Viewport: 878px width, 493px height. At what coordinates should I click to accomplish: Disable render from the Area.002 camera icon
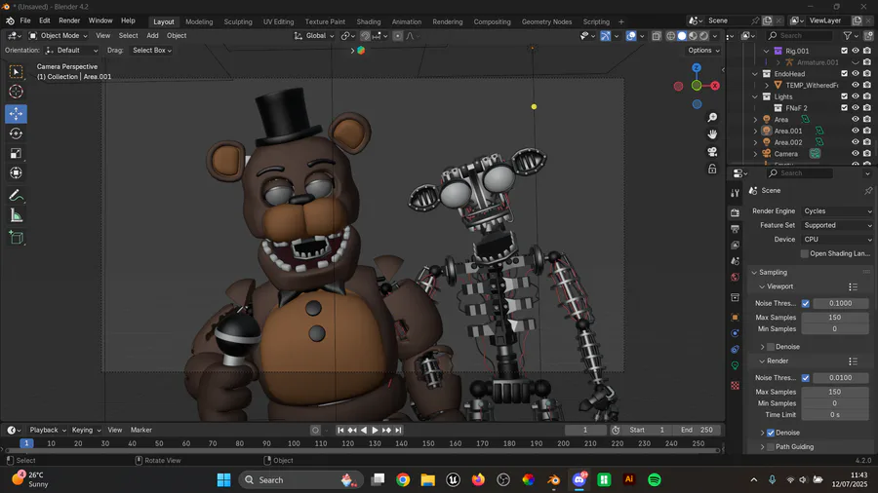click(x=867, y=142)
